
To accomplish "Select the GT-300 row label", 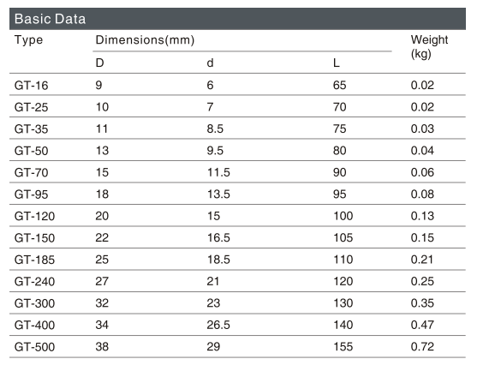I will click(x=34, y=303).
